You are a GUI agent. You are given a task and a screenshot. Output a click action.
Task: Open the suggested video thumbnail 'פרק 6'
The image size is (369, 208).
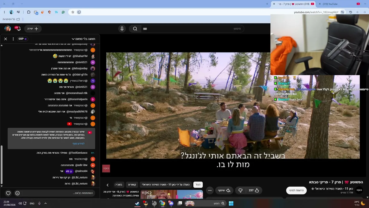(172, 194)
